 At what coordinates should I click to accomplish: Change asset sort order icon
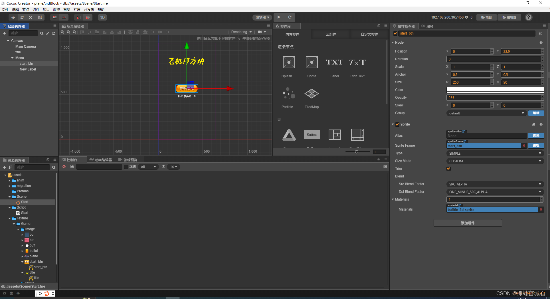11,167
